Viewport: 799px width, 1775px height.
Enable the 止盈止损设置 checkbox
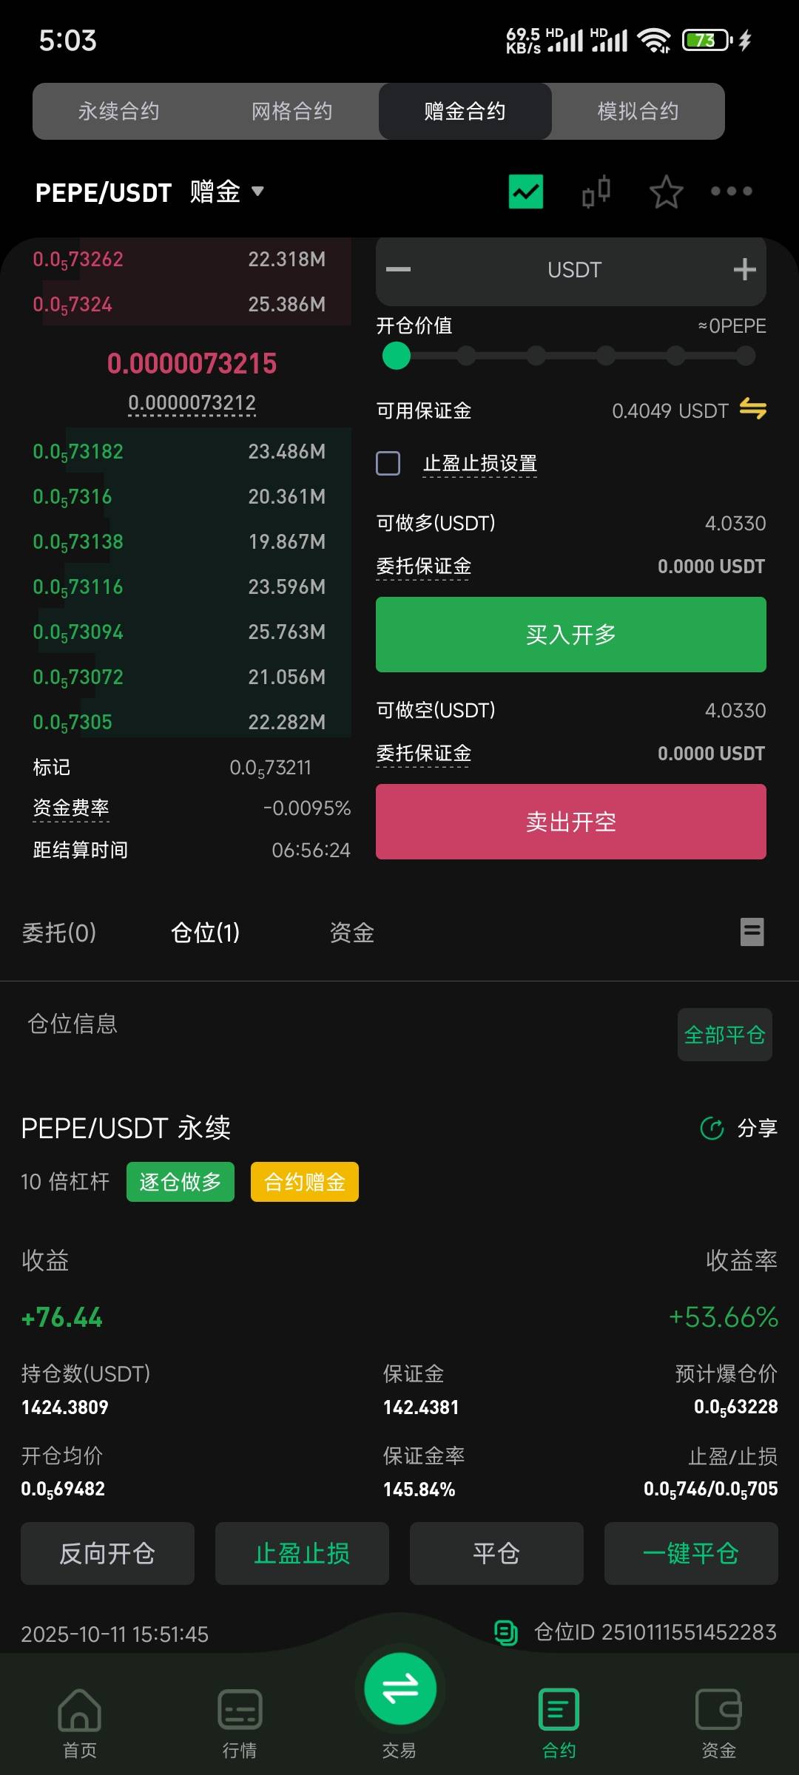coord(388,464)
